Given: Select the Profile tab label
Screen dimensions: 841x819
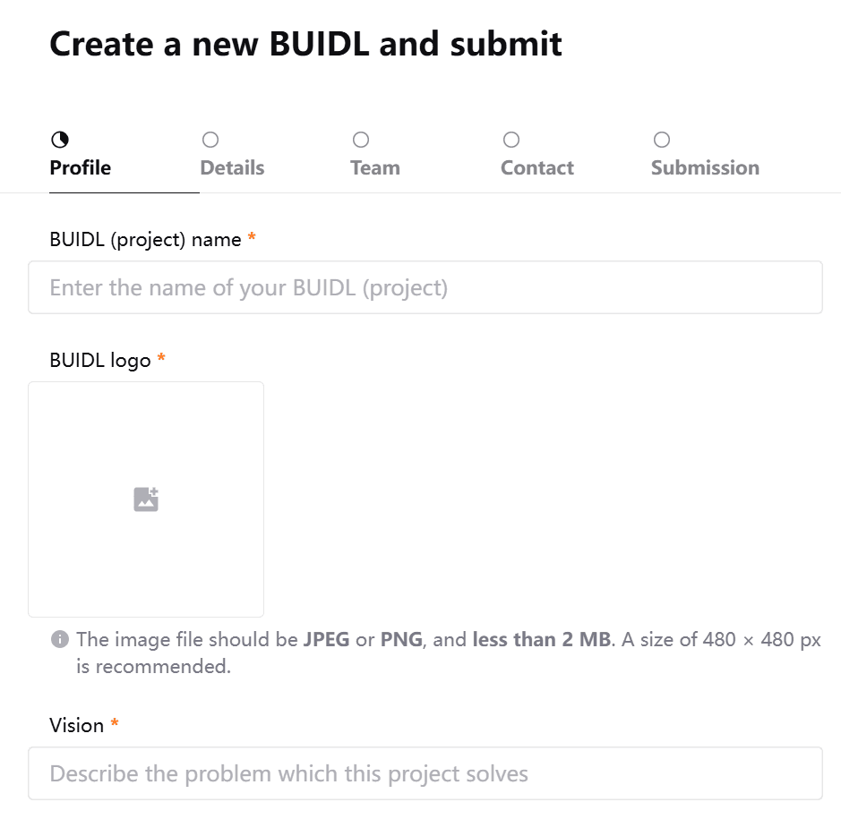Looking at the screenshot, I should [x=81, y=168].
